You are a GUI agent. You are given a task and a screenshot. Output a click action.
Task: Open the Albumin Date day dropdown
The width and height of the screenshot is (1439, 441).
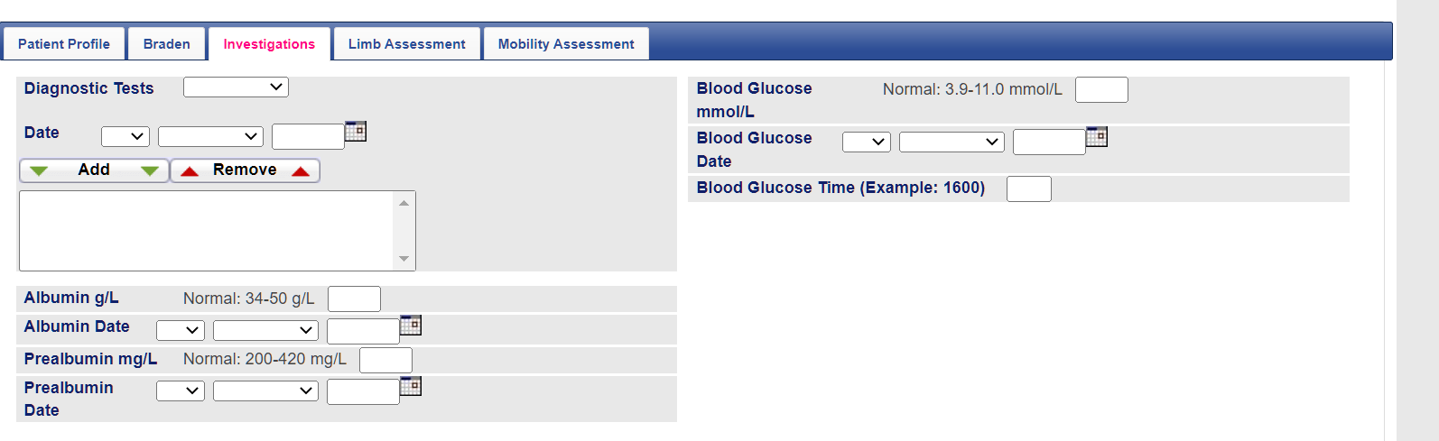[181, 330]
